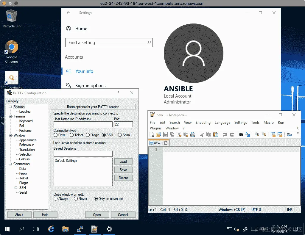Click the Cancel button in PuTTY

click(123, 214)
